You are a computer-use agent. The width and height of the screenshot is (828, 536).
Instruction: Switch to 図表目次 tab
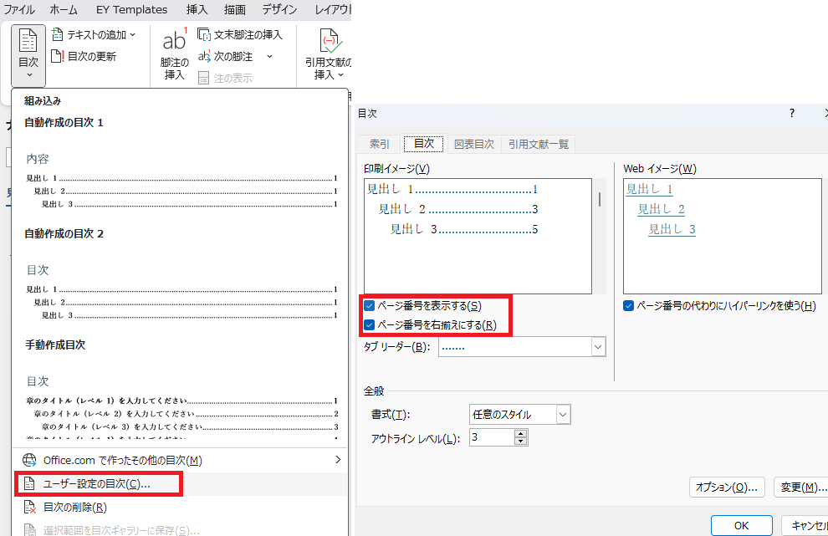[x=474, y=144]
